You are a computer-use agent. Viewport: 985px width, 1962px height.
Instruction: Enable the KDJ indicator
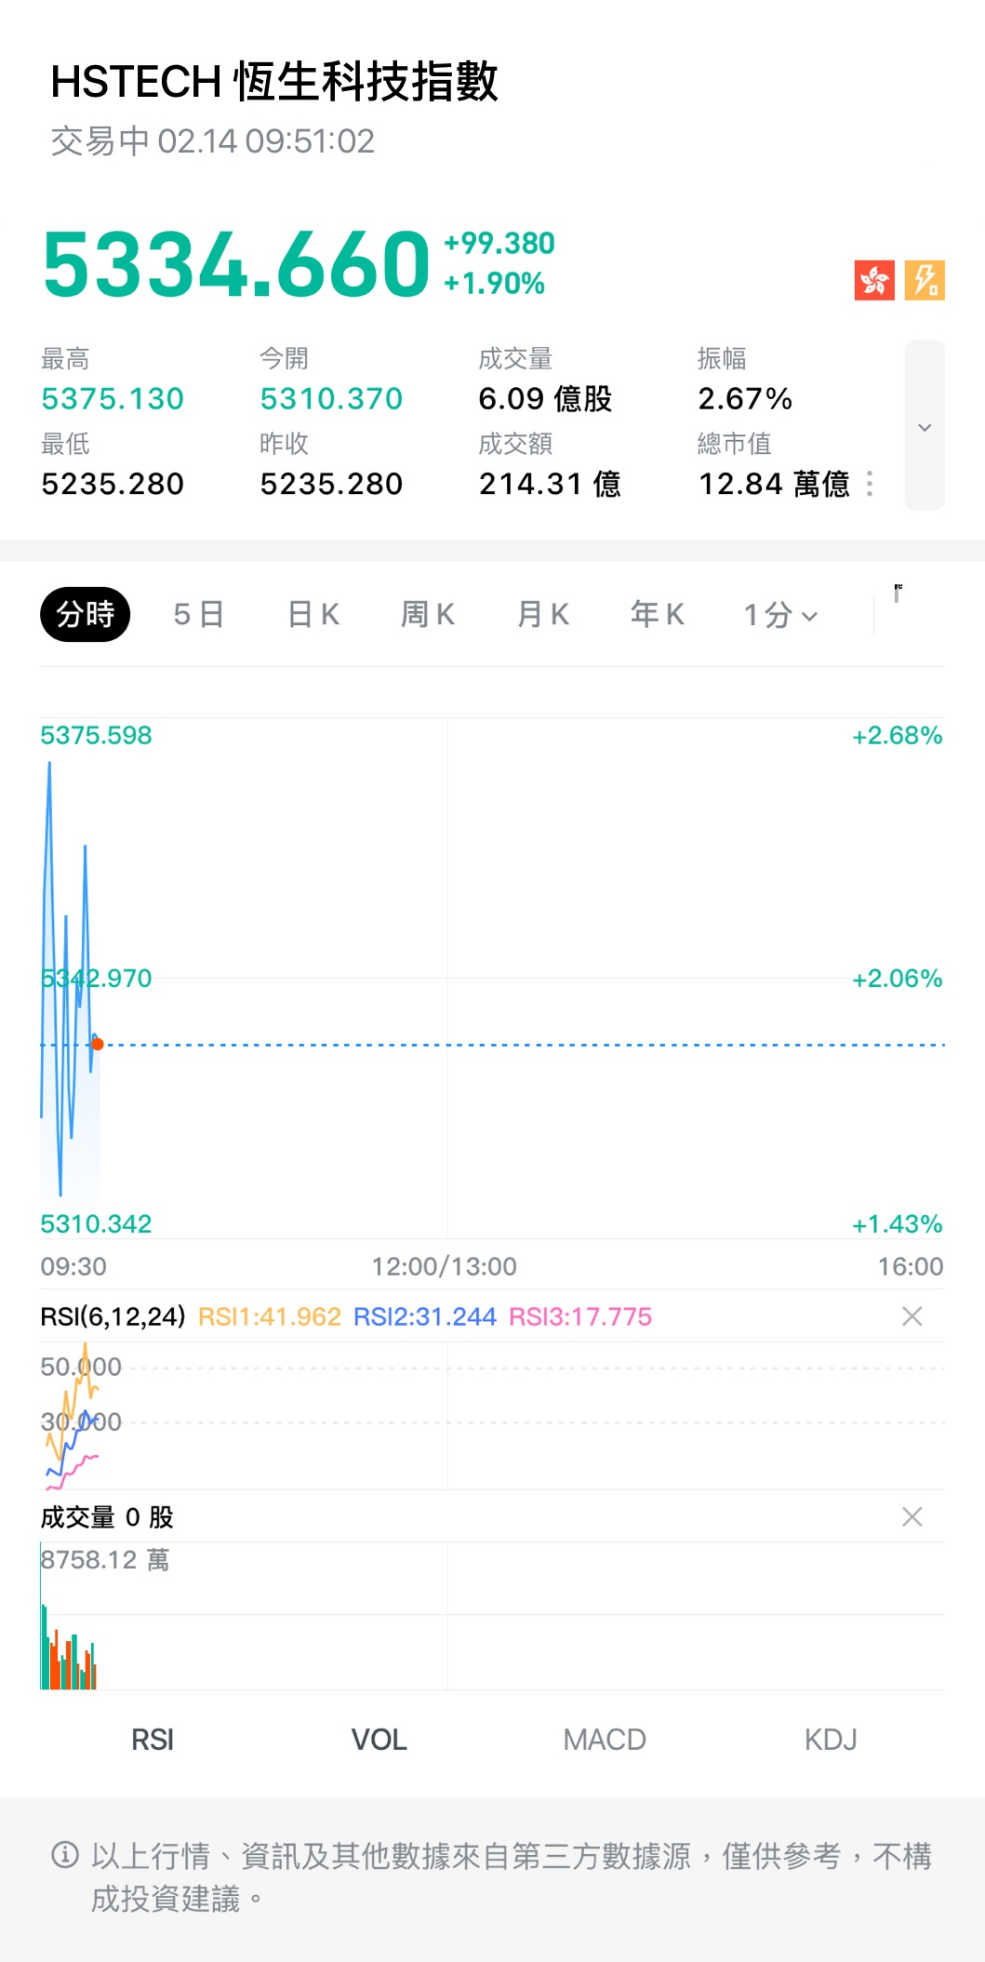(x=831, y=1740)
